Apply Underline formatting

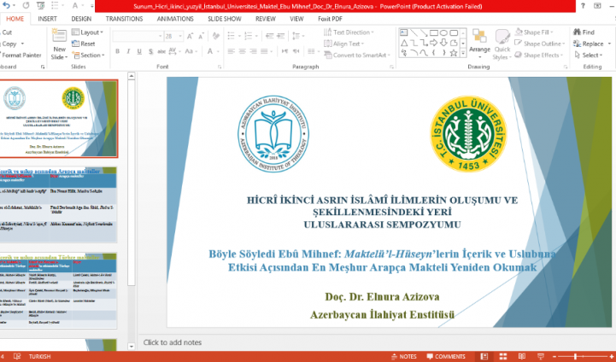pos(139,51)
